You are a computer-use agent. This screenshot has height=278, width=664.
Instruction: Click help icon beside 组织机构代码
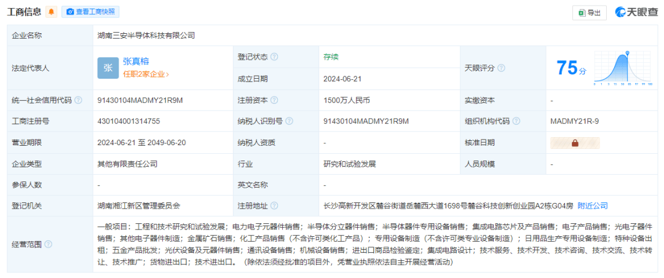(516, 121)
